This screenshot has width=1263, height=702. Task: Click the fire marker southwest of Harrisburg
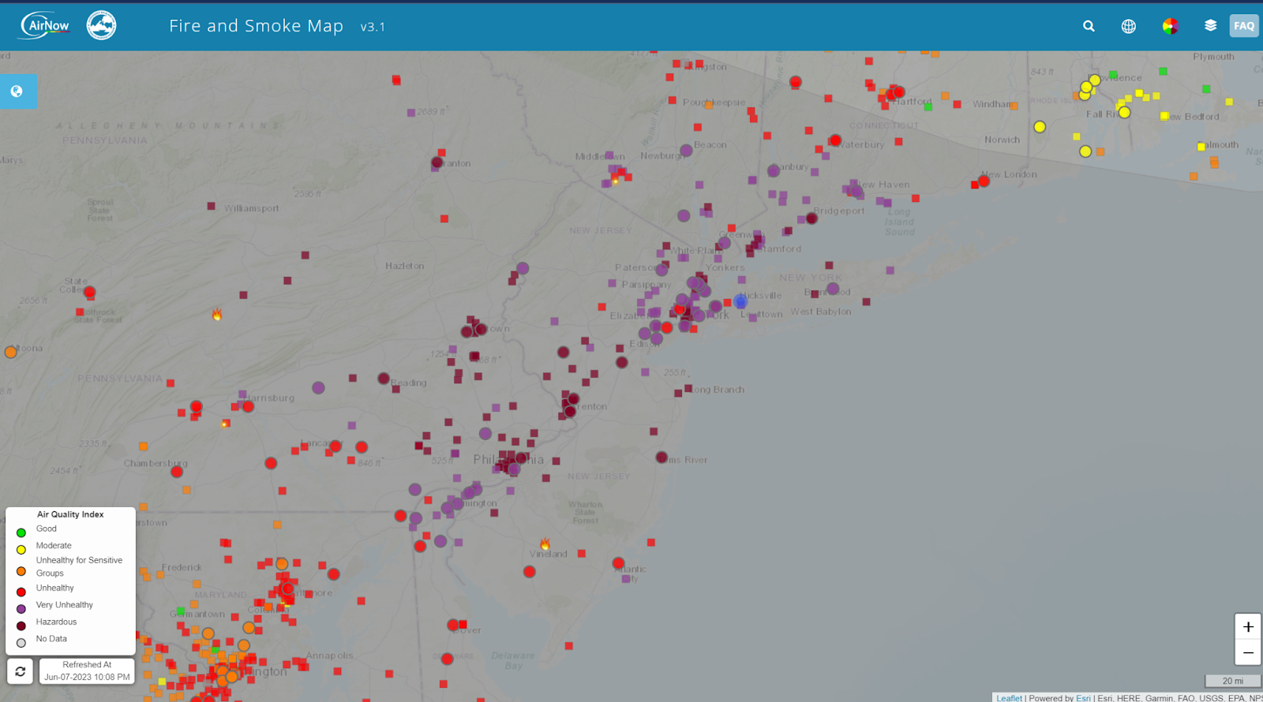[x=225, y=424]
